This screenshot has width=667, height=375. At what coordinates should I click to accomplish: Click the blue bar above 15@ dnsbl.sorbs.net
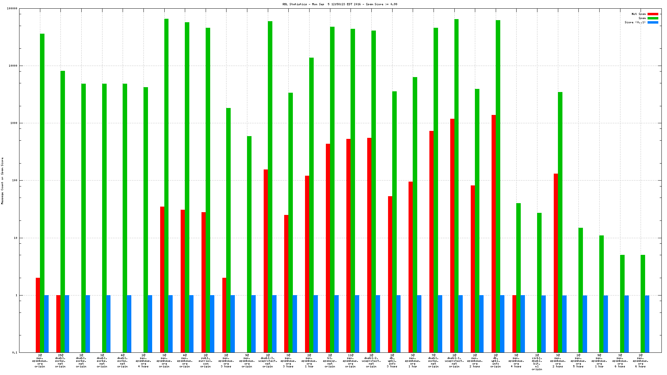click(x=67, y=323)
